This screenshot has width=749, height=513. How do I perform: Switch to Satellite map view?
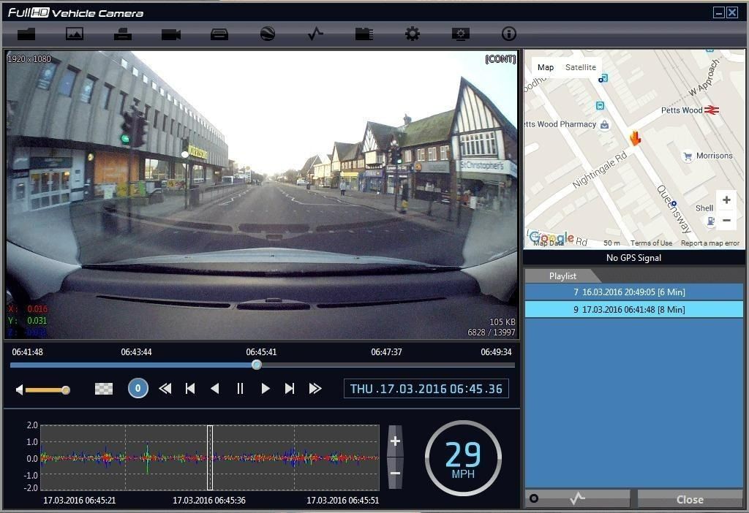tap(581, 66)
